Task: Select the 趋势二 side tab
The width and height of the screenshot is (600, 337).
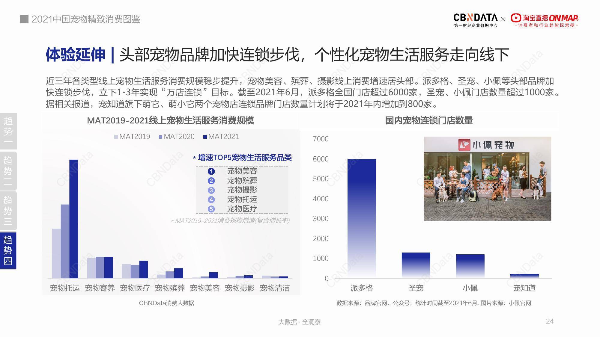Action: pyautogui.click(x=8, y=171)
